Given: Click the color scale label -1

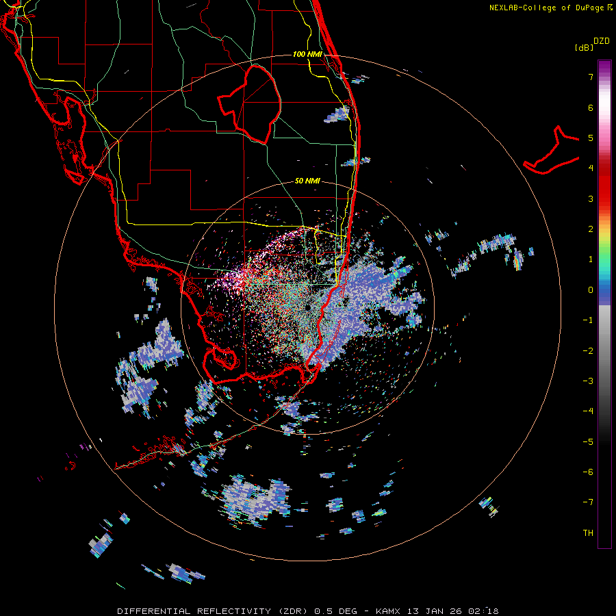Looking at the screenshot, I should click(588, 320).
